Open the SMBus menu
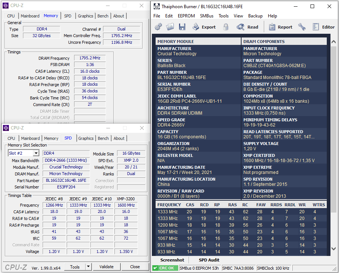Viewport: 339px width, 273px height. click(x=207, y=16)
